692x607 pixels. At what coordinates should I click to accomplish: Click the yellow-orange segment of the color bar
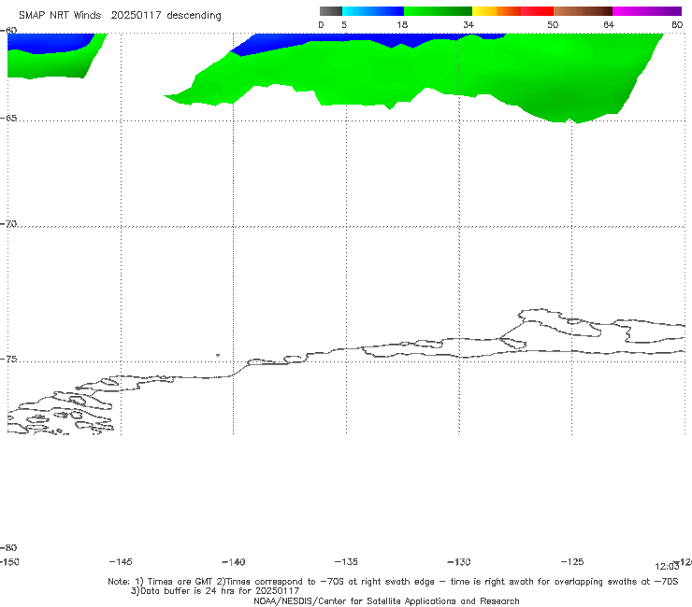pyautogui.click(x=497, y=11)
